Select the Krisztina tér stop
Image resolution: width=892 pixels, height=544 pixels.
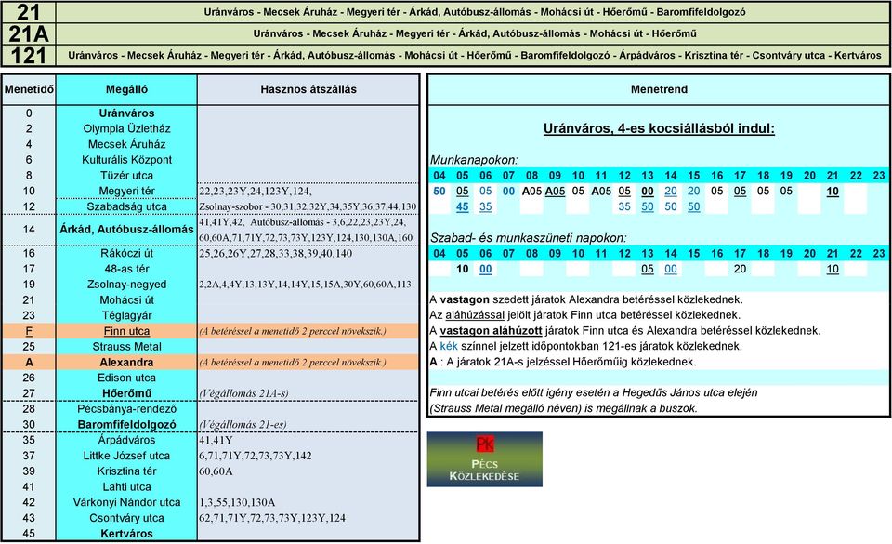pos(126,471)
